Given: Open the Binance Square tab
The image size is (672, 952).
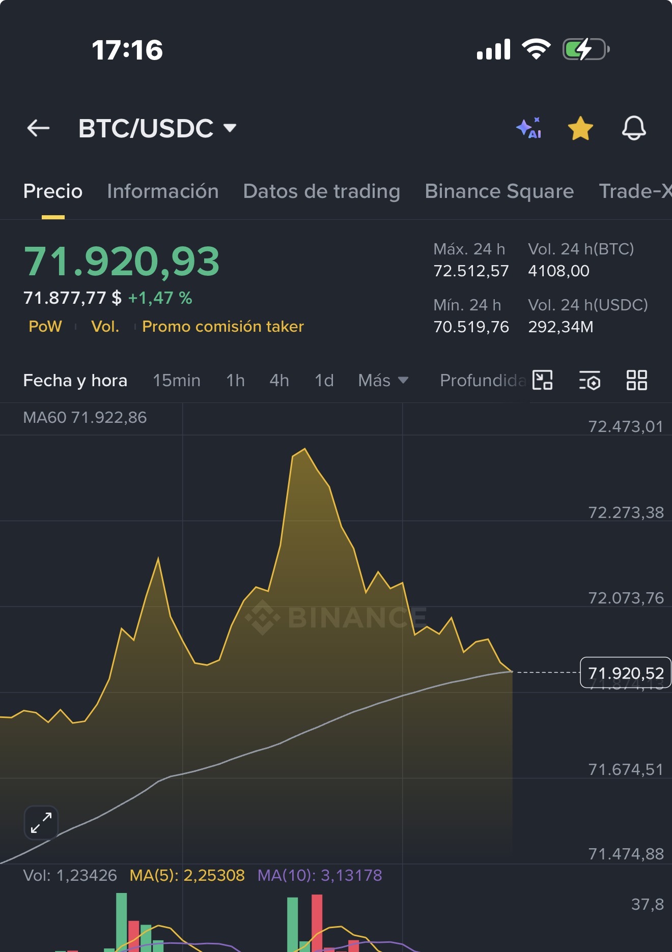Looking at the screenshot, I should click(x=499, y=191).
